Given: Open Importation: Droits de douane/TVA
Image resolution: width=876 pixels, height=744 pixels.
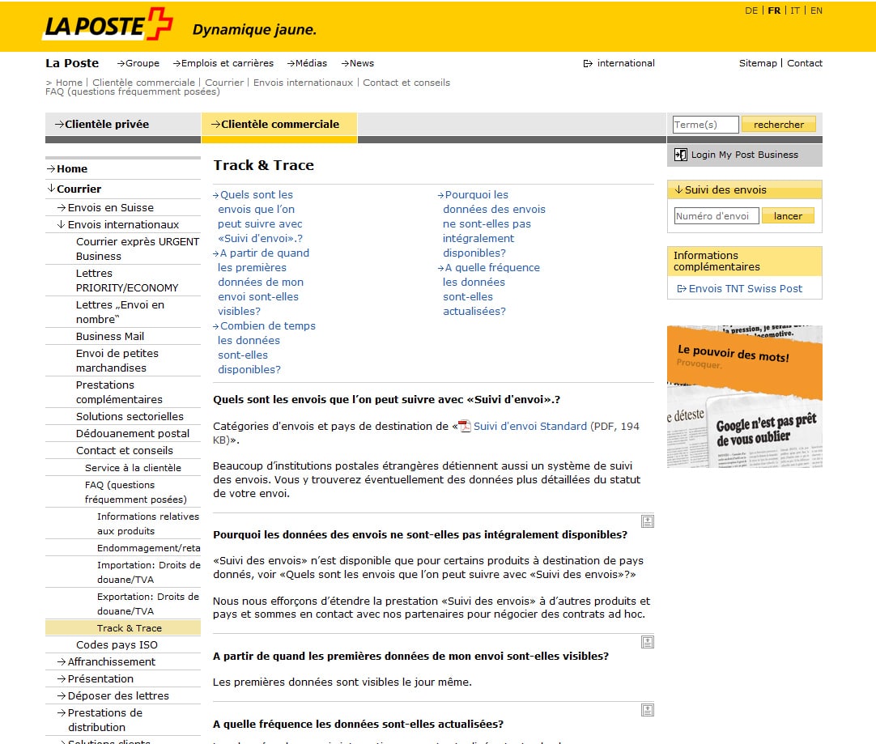Looking at the screenshot, I should click(149, 572).
